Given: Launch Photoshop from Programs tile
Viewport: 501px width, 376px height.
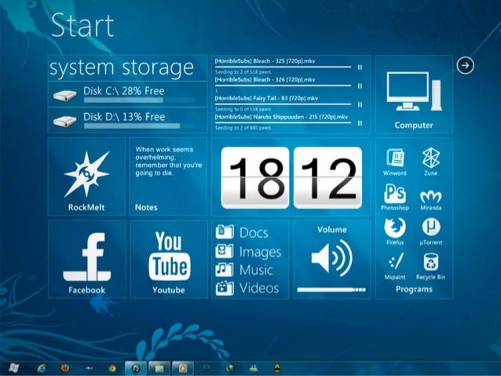Looking at the screenshot, I should pyautogui.click(x=395, y=197).
